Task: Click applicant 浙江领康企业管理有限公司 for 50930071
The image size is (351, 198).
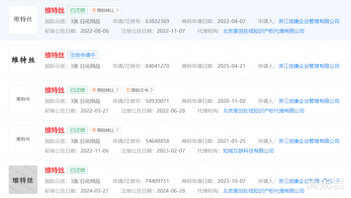Action: [309, 101]
